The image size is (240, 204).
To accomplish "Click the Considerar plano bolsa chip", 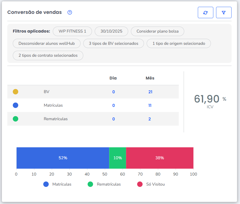I will coord(158,31).
